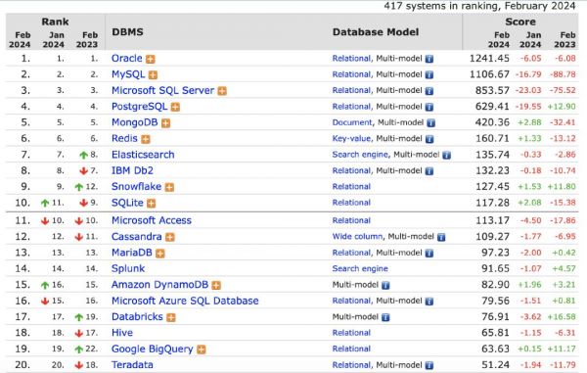Click the orange plus icon beside Databricks

point(171,317)
